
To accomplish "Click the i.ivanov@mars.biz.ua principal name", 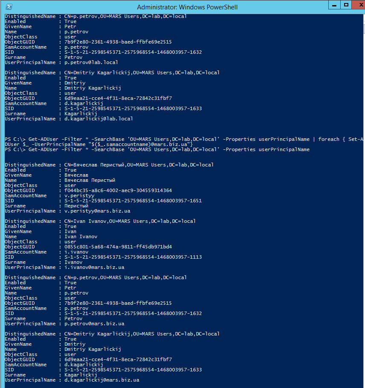I will (x=94, y=267).
